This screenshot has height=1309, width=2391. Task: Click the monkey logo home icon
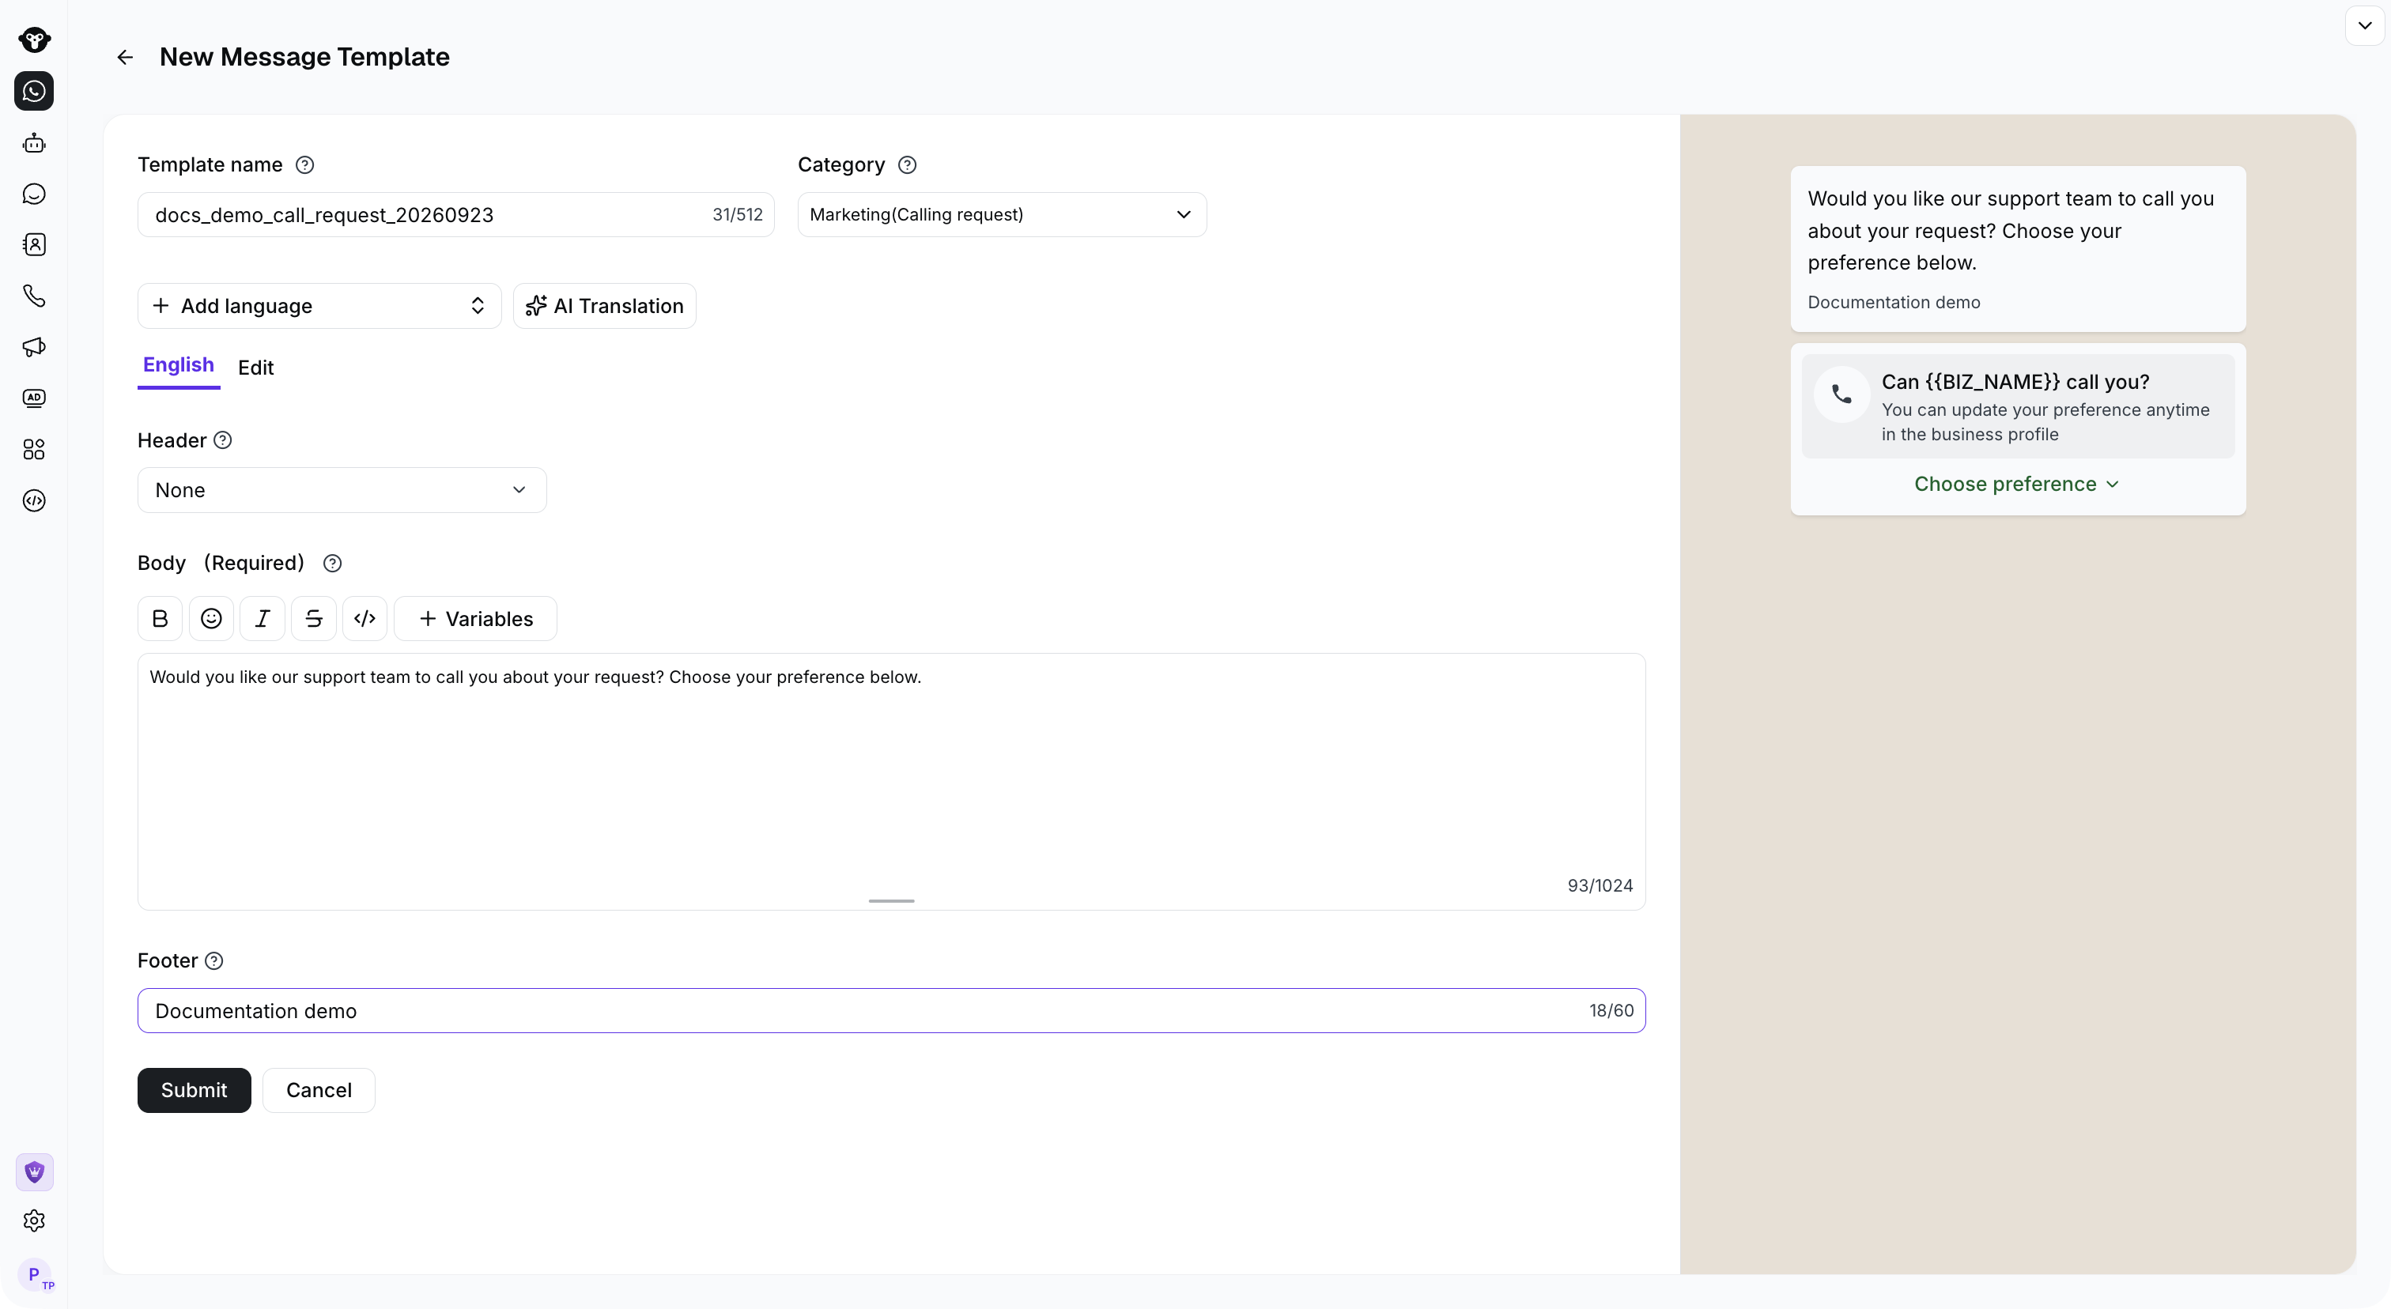[x=34, y=39]
